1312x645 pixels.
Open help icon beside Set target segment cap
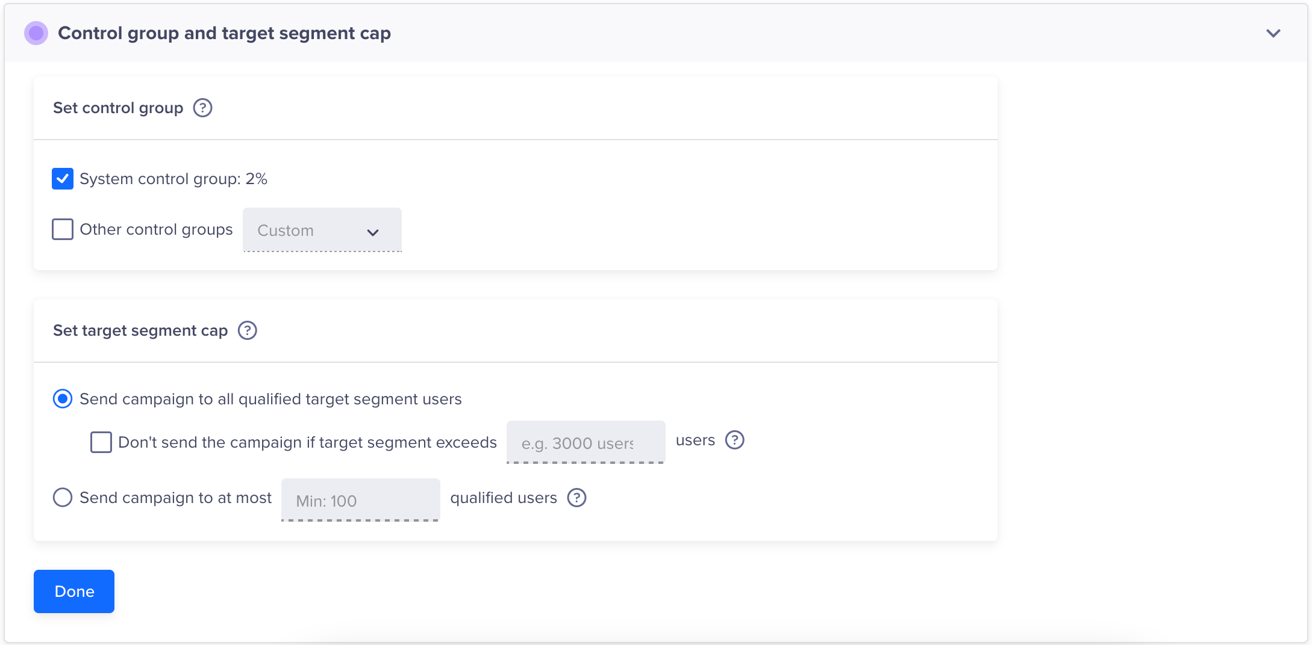pyautogui.click(x=247, y=330)
